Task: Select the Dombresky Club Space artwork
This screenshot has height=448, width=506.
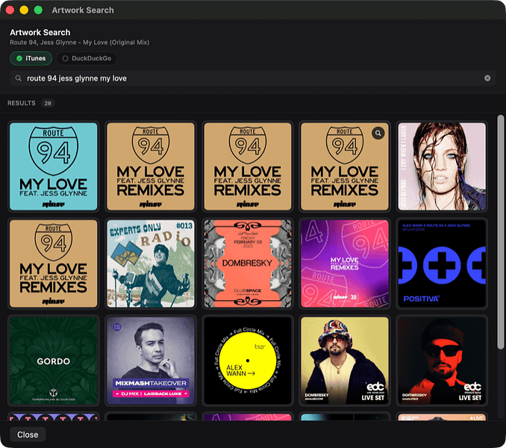Action: click(248, 264)
